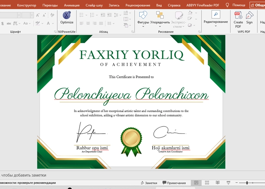
Task: Zoom out with the minus button
Action: point(237,183)
